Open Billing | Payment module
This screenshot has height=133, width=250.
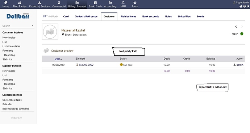click(x=77, y=4)
